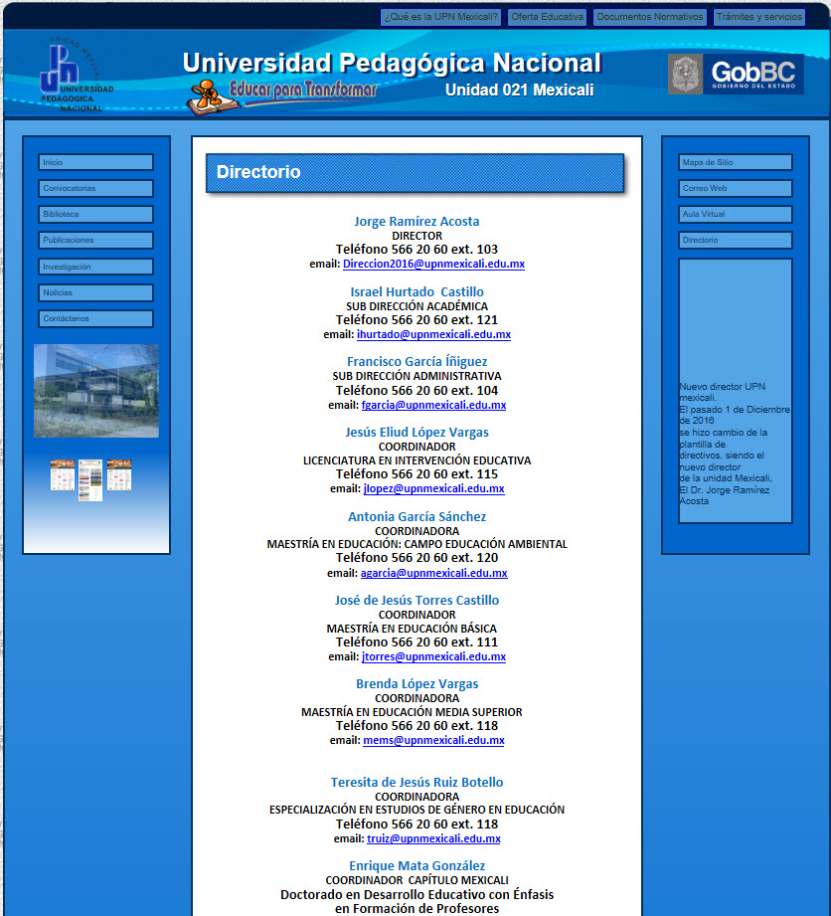Image resolution: width=831 pixels, height=916 pixels.
Task: Click the name Antonia García Sánchez
Action: point(416,516)
